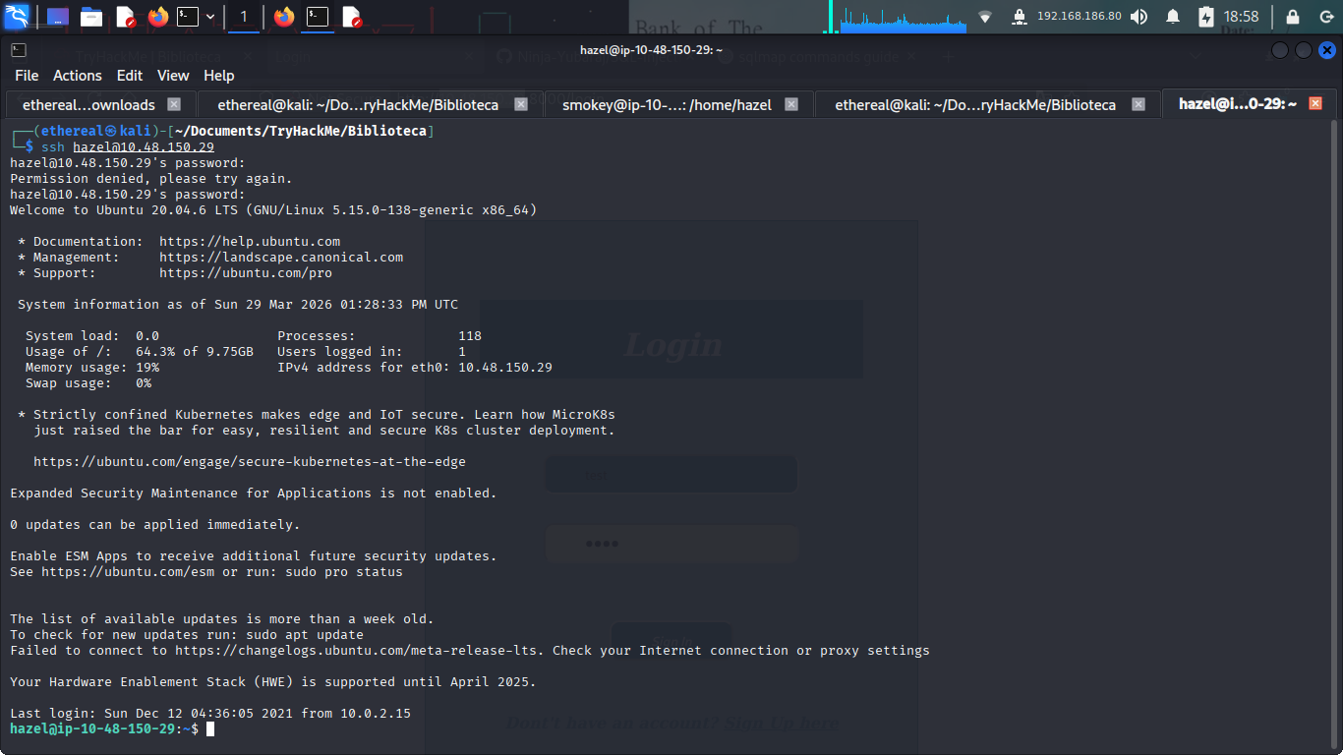The height and width of the screenshot is (755, 1343).
Task: Click the CPU usage graph
Action: point(902,17)
